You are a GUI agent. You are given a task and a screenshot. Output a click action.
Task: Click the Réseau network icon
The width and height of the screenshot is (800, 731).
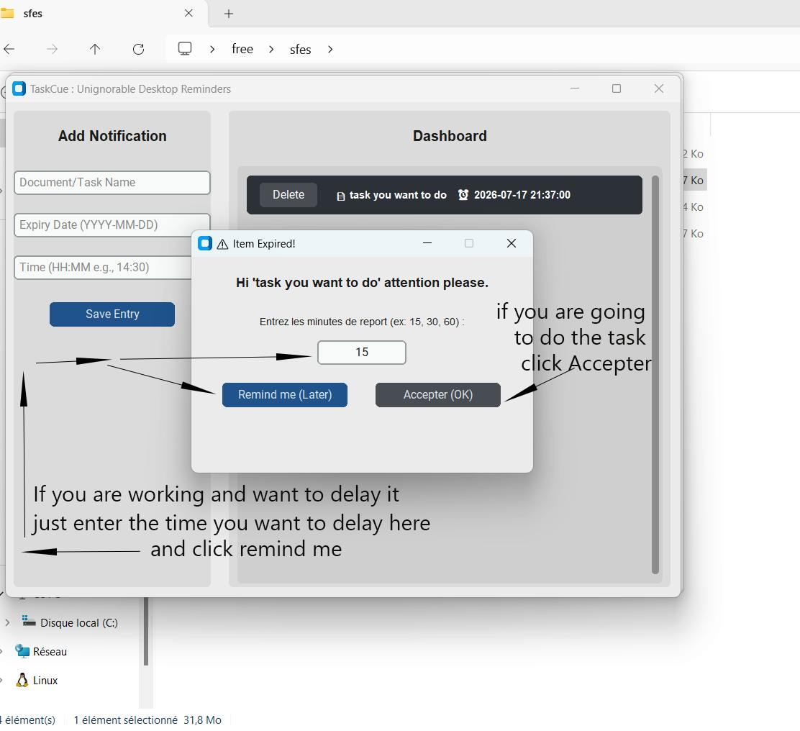tap(22, 651)
